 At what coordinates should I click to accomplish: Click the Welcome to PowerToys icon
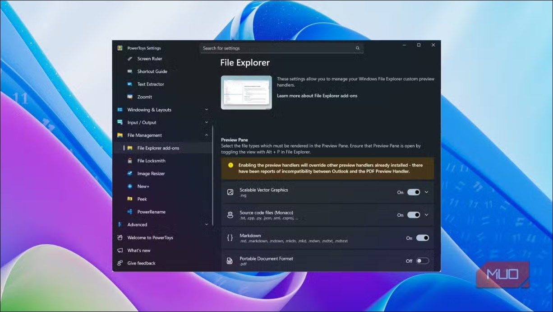120,237
